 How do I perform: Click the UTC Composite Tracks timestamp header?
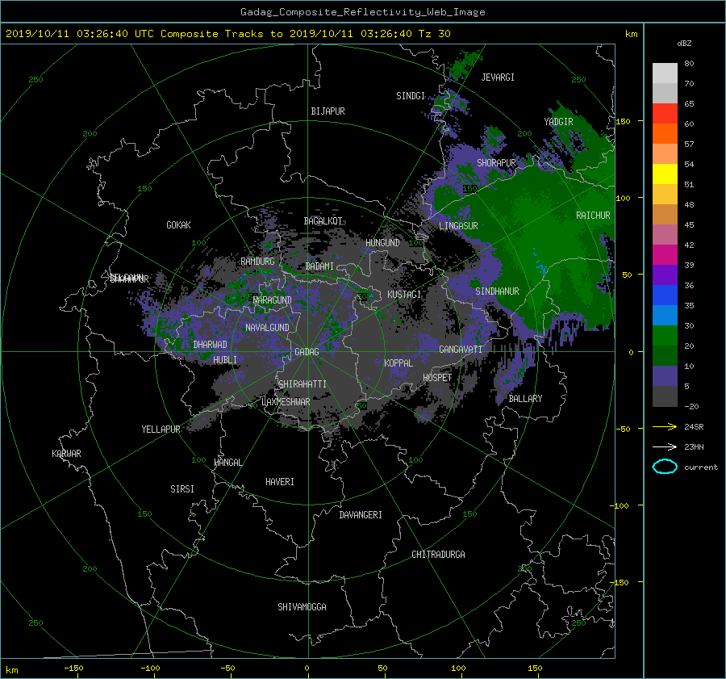click(x=227, y=34)
